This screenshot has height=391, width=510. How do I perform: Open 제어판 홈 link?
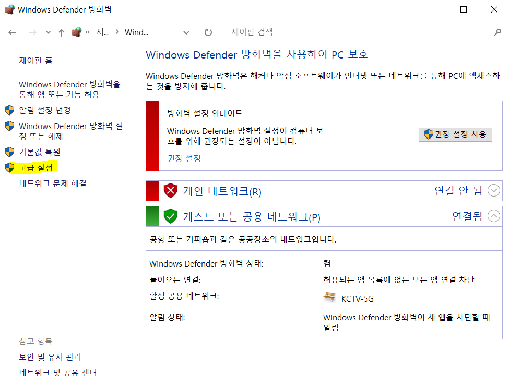[36, 61]
